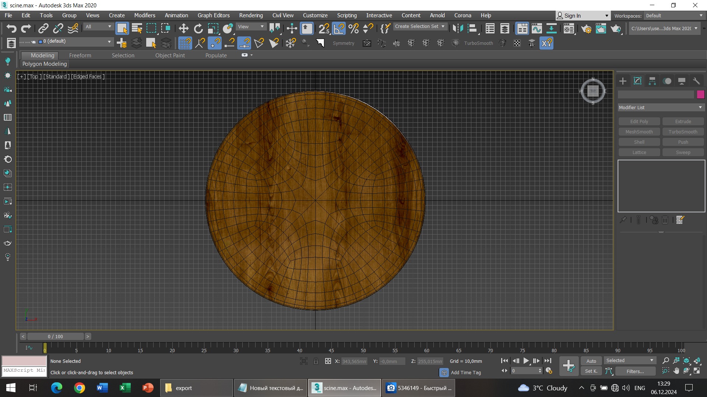The height and width of the screenshot is (397, 707).
Task: Toggle Absolute/Offset transform mode icon
Action: [328, 361]
